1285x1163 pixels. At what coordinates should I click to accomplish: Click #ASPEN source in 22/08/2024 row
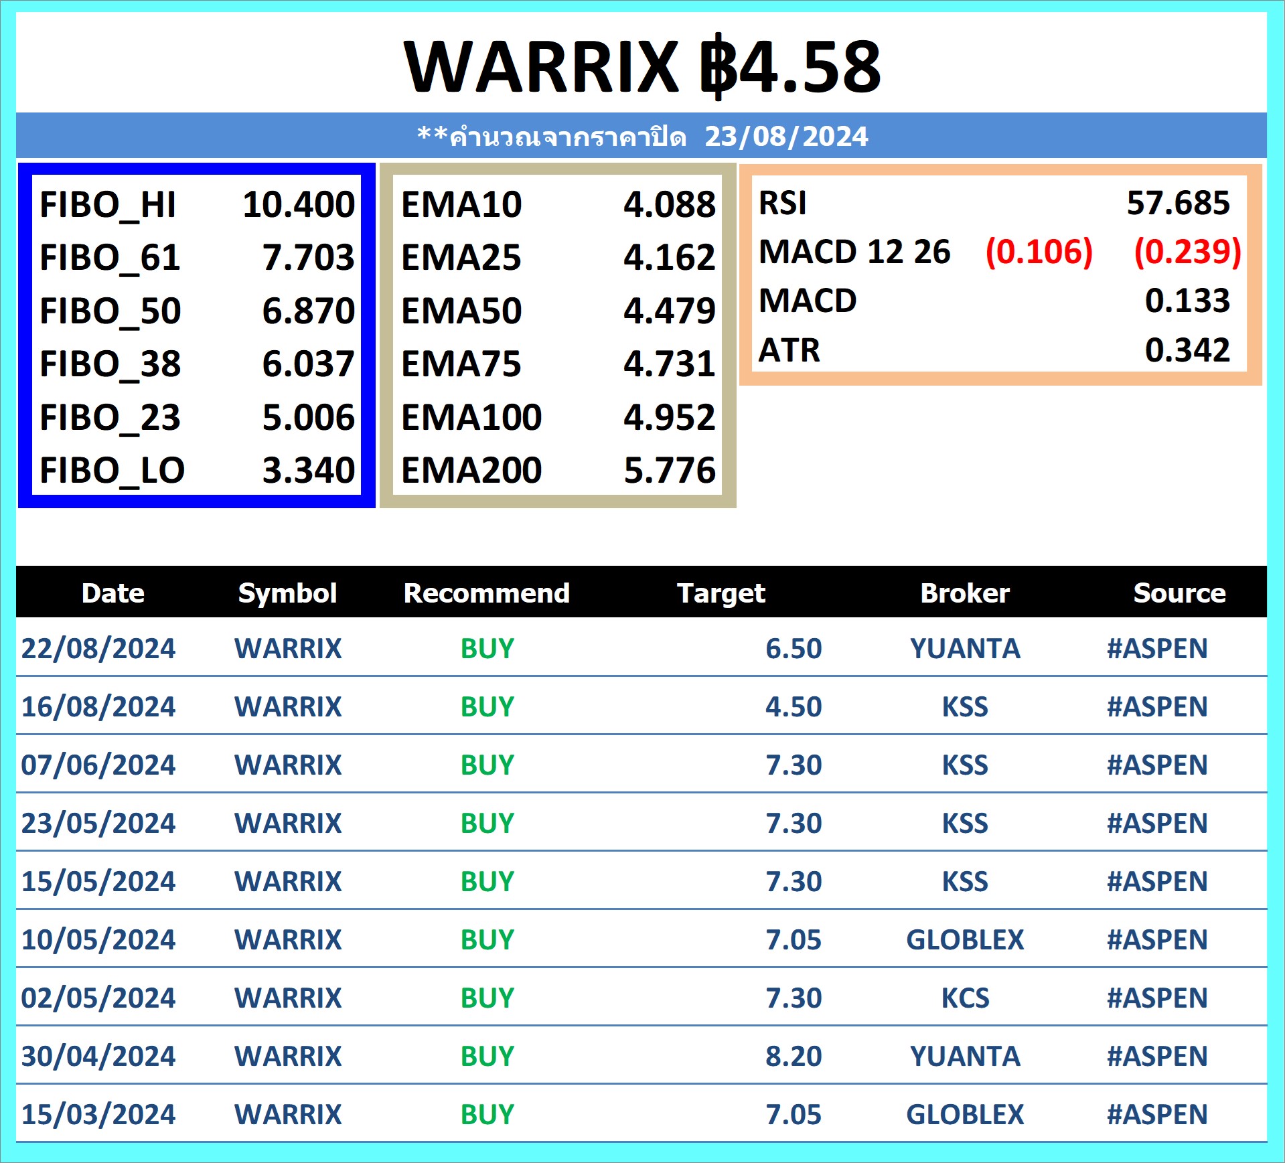1158,649
